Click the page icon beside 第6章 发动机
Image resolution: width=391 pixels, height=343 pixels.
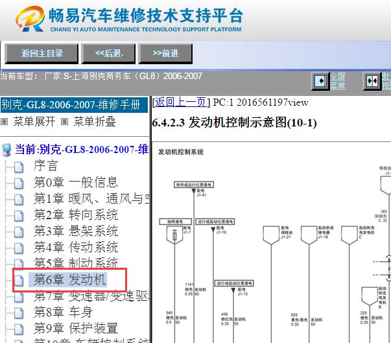tap(19, 280)
